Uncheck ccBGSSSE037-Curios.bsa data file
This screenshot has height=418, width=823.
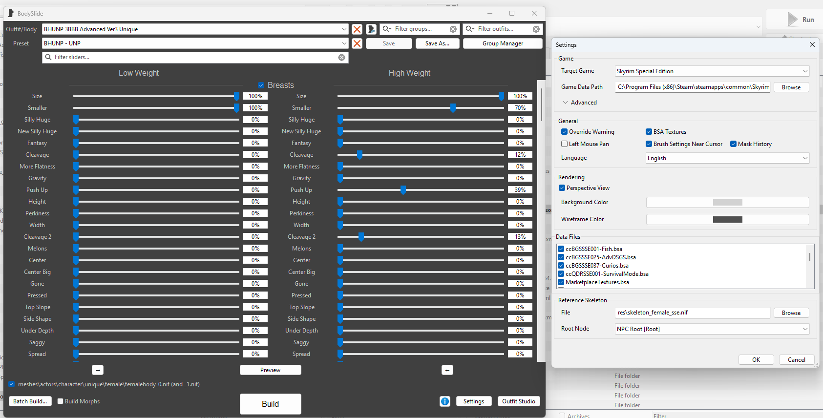561,266
